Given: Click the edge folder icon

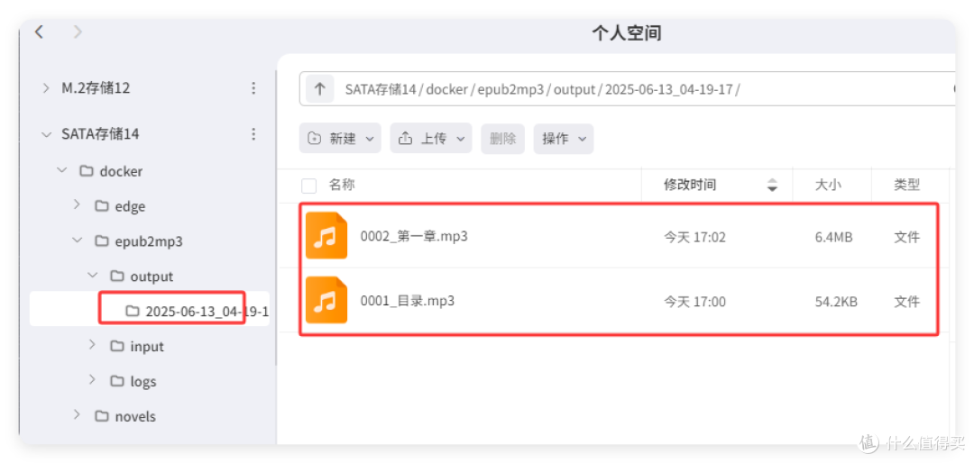Looking at the screenshot, I should 102,206.
